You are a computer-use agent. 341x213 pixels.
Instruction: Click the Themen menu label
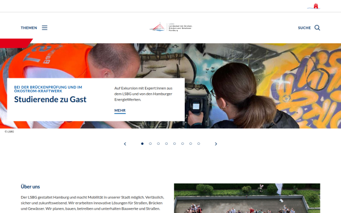(x=29, y=28)
